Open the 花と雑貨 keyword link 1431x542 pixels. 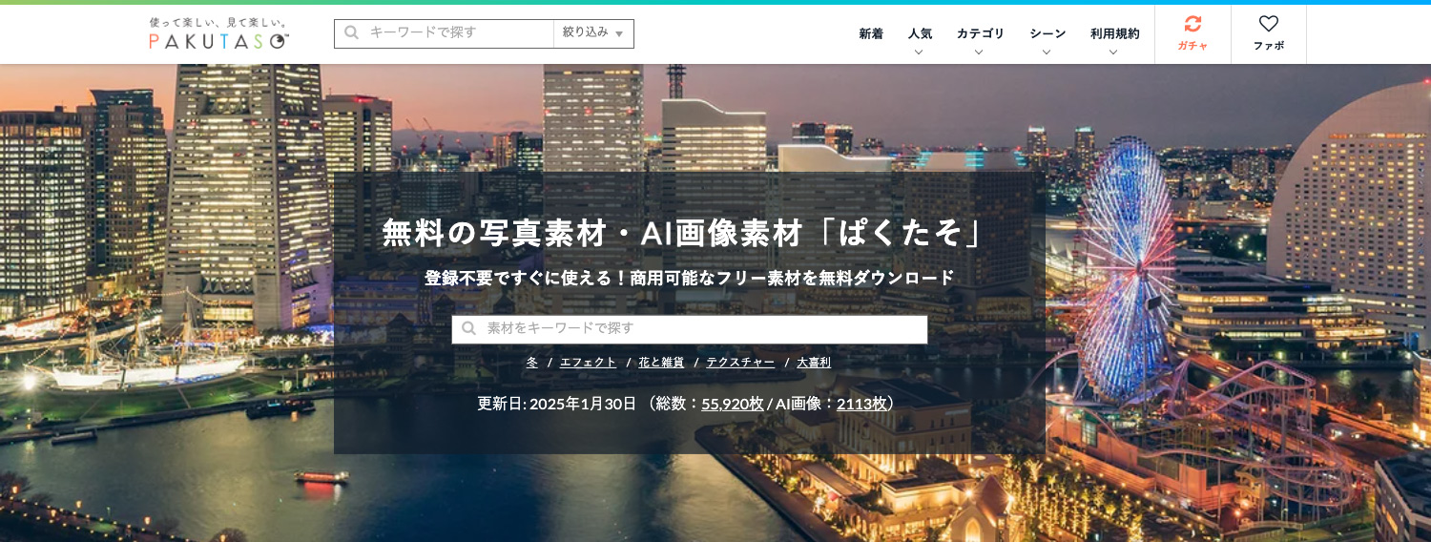[x=661, y=363]
